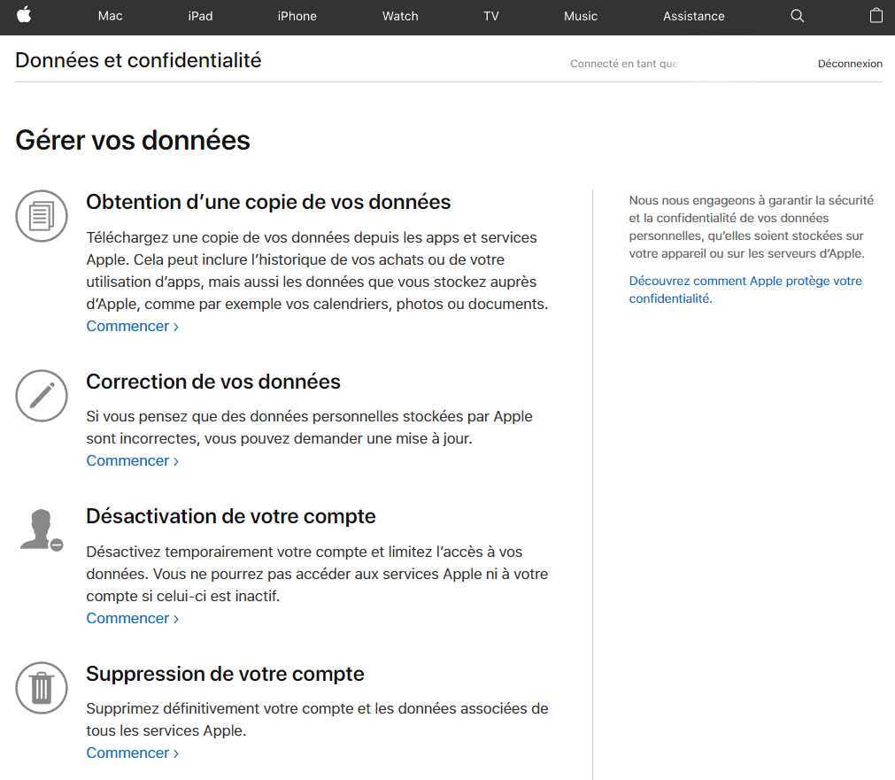This screenshot has width=895, height=780.
Task: Click the Suppression de votre compte heading
Action: pyautogui.click(x=225, y=674)
